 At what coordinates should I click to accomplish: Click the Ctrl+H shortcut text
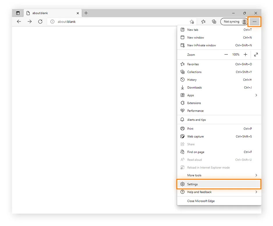247,80
